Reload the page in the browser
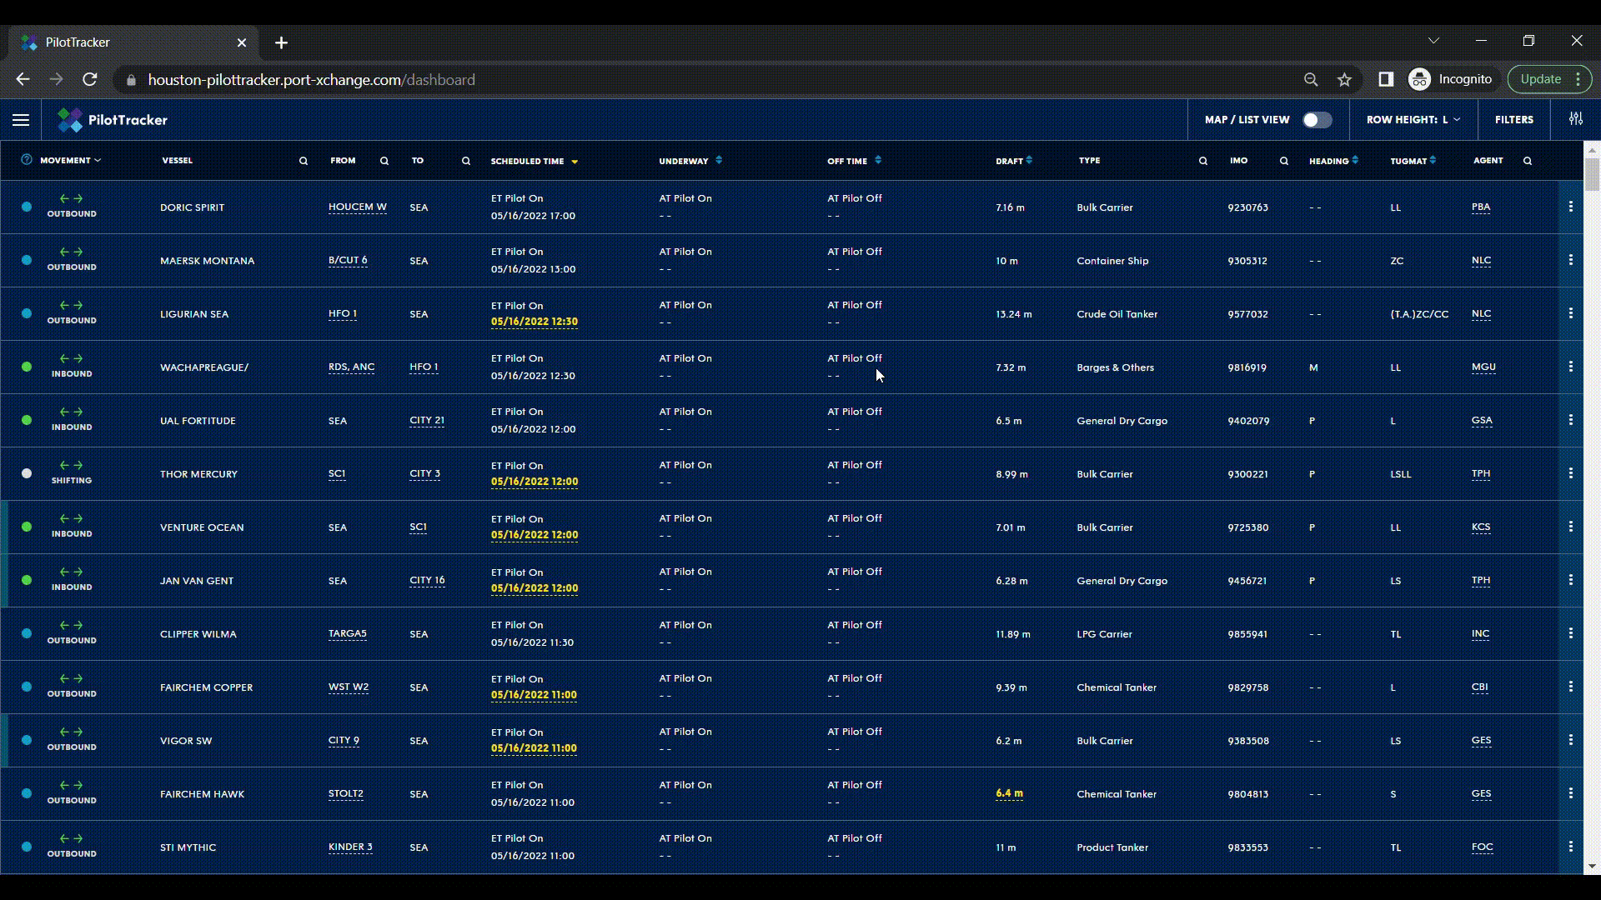The height and width of the screenshot is (900, 1601). [90, 80]
